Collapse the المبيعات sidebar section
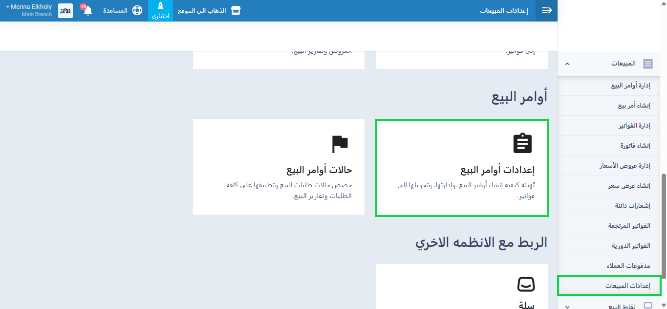 (567, 64)
